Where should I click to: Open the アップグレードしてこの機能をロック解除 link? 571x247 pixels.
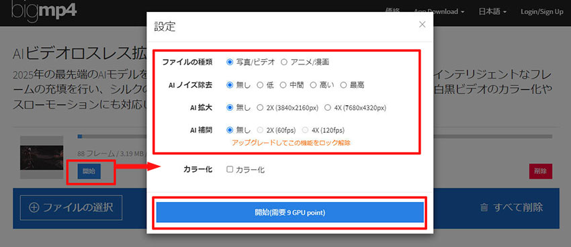[x=291, y=143]
